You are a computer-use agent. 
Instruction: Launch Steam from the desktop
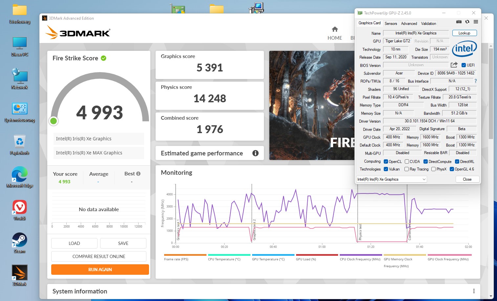[x=20, y=243]
